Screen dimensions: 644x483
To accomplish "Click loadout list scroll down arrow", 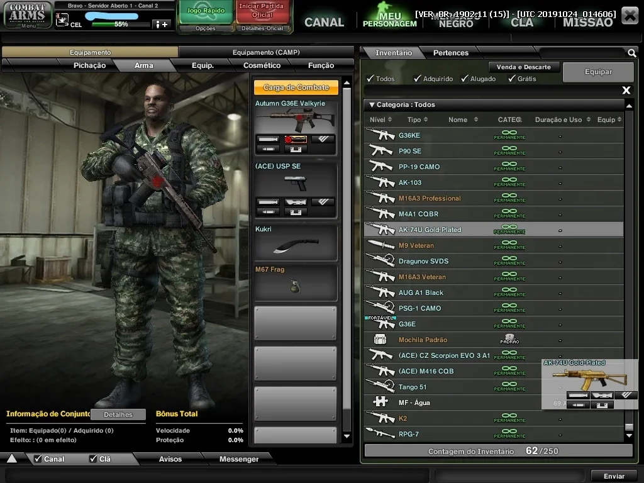I will (x=347, y=436).
